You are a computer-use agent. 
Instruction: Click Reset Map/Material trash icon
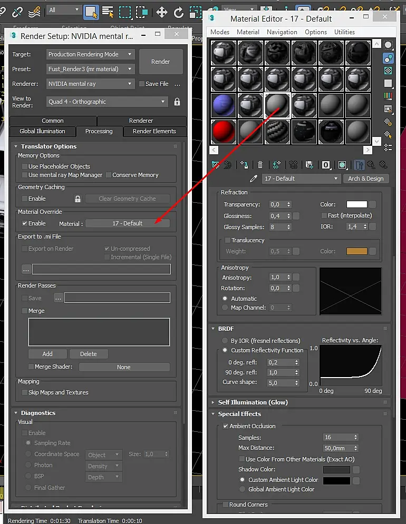pyautogui.click(x=260, y=165)
